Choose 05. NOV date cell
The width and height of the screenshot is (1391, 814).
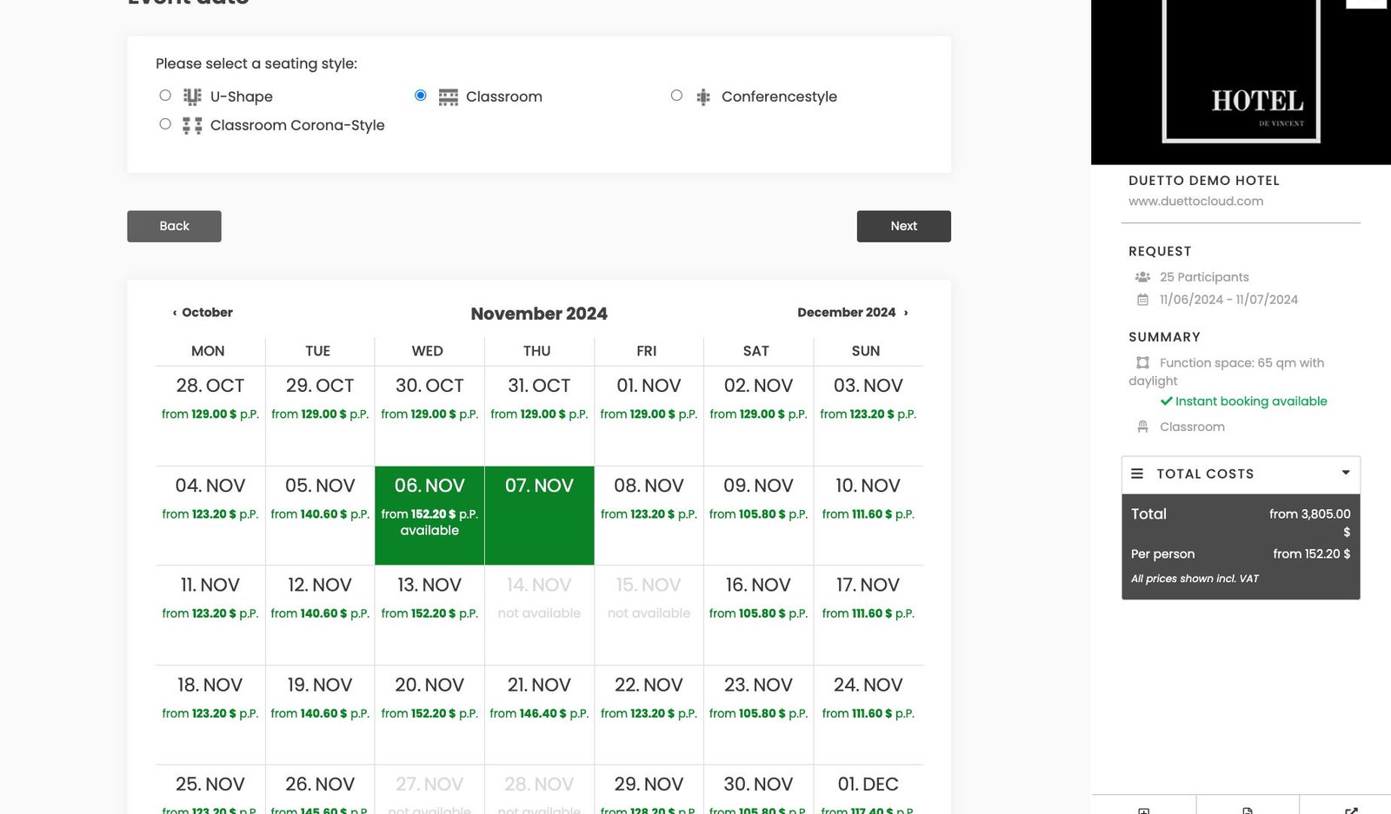(320, 515)
